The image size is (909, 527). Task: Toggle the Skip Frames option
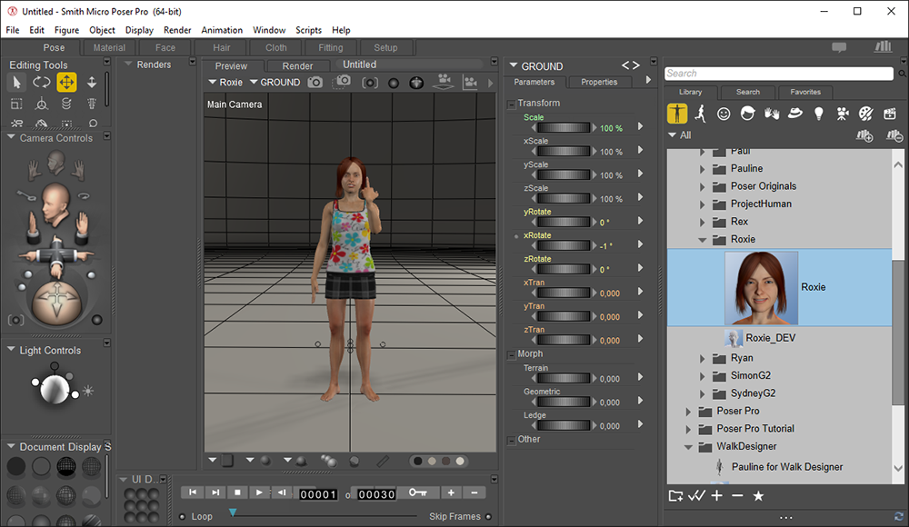point(488,517)
